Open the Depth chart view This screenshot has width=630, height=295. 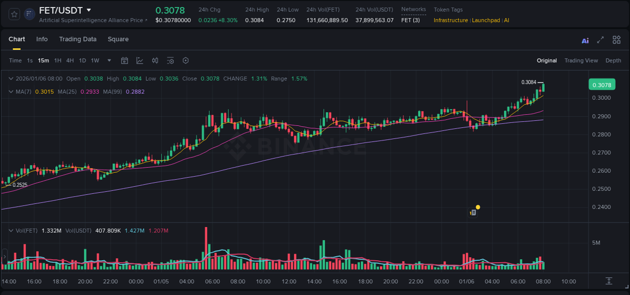(x=613, y=60)
